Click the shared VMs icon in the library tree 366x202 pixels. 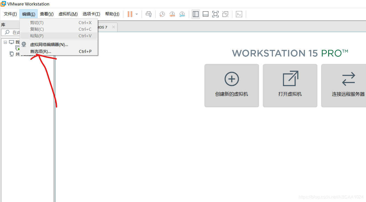[x=12, y=54]
